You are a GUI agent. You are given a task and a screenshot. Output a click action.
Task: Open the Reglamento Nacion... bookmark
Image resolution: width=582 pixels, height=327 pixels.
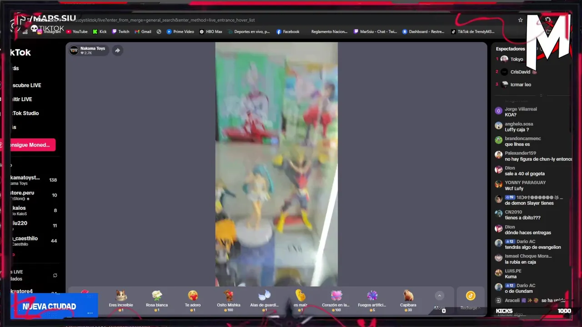[329, 32]
